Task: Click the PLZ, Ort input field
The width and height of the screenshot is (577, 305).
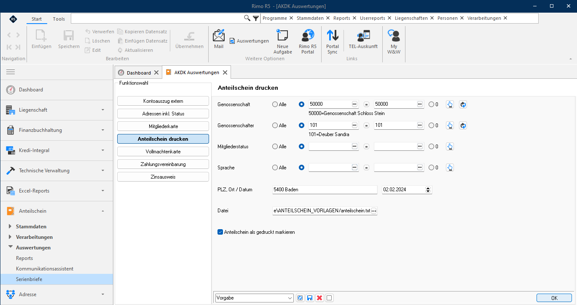Action: tap(325, 190)
